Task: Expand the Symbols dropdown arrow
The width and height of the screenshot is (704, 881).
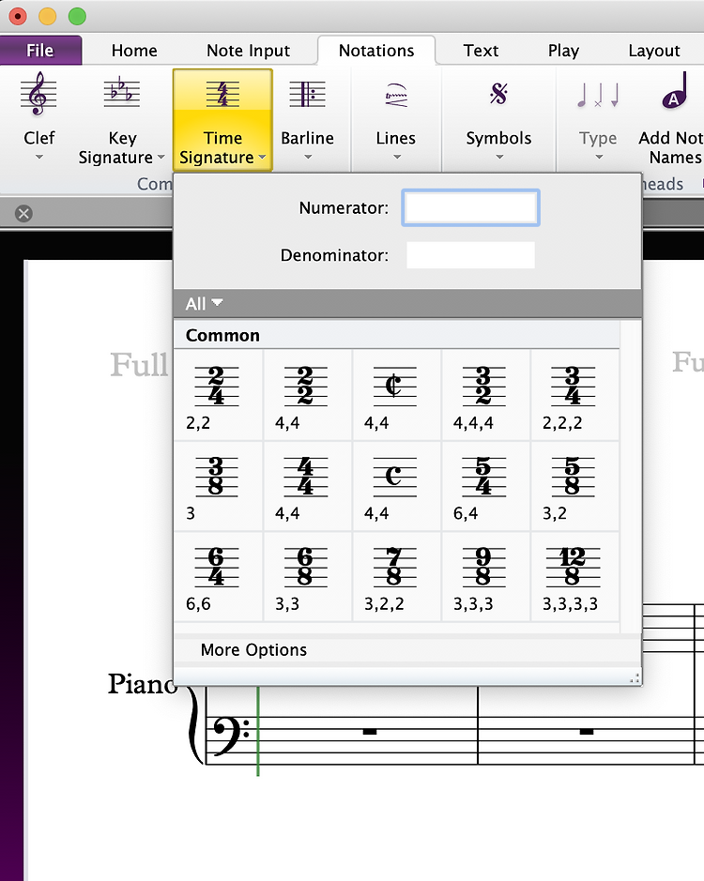Action: [499, 158]
